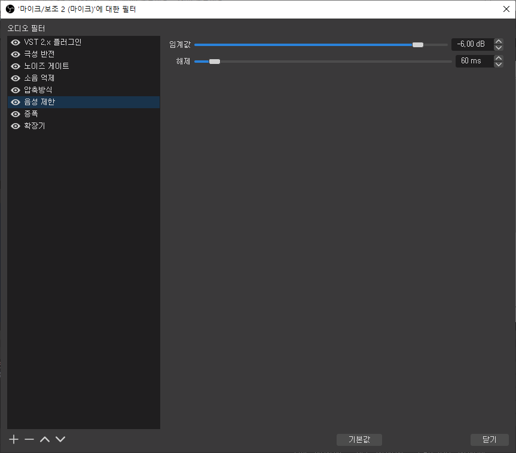Toggle visibility of 음성 제한 filter
This screenshot has width=516, height=453.
coord(16,102)
